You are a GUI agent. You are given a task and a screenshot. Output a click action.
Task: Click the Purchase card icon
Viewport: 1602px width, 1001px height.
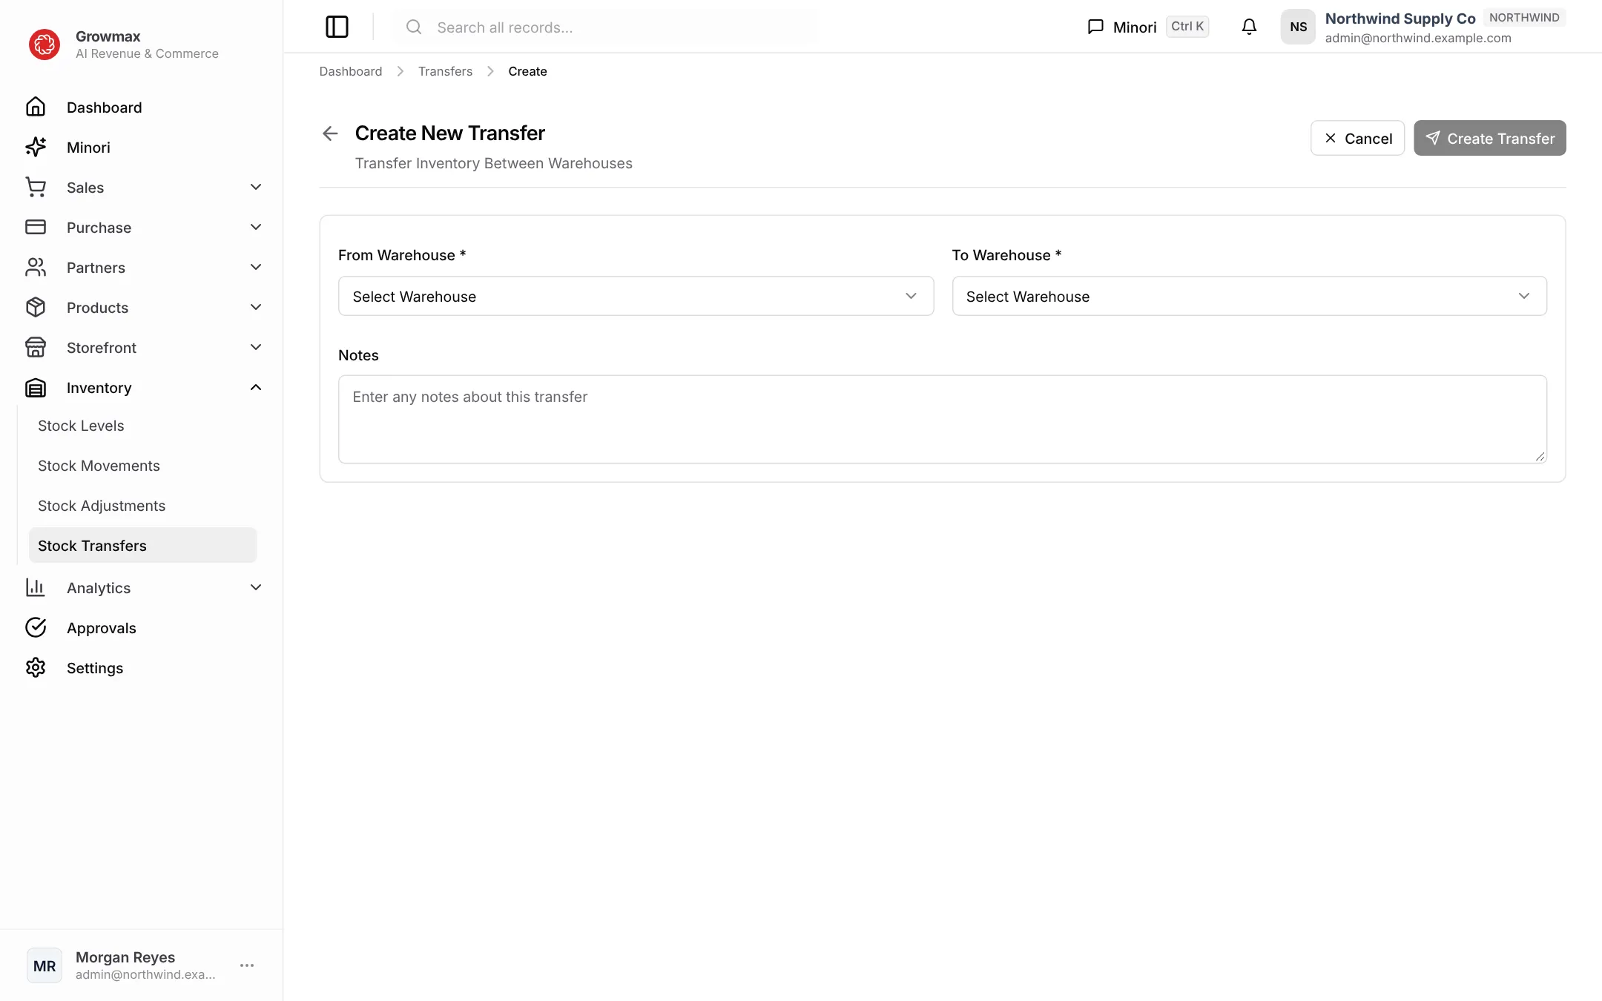pos(36,227)
